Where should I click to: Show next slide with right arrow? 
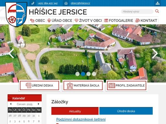[x=155, y=54]
